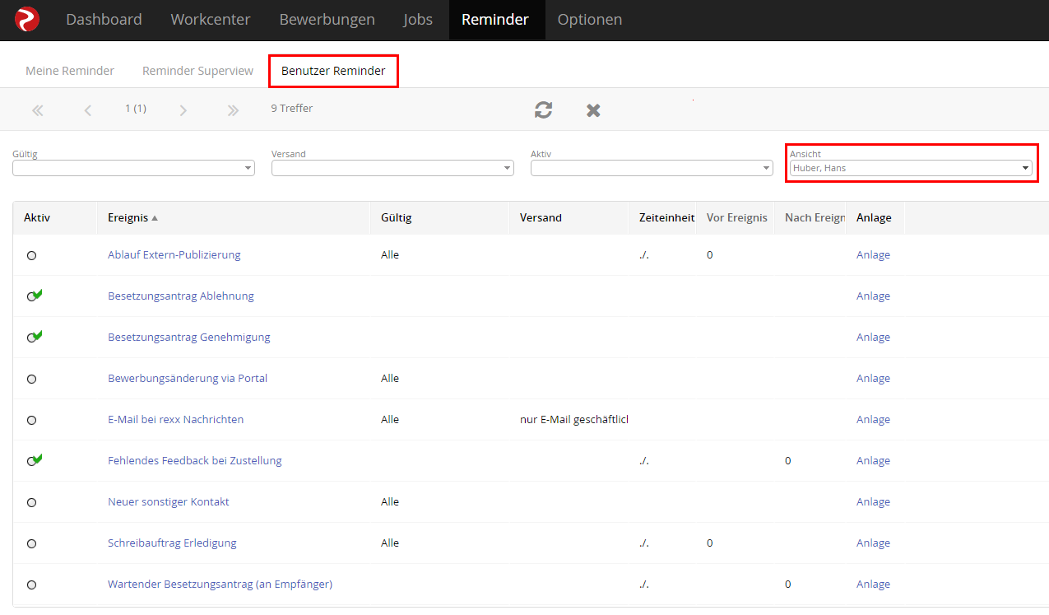Screen dimensions: 1049x615
Task: Go to first page of results
Action: click(38, 110)
